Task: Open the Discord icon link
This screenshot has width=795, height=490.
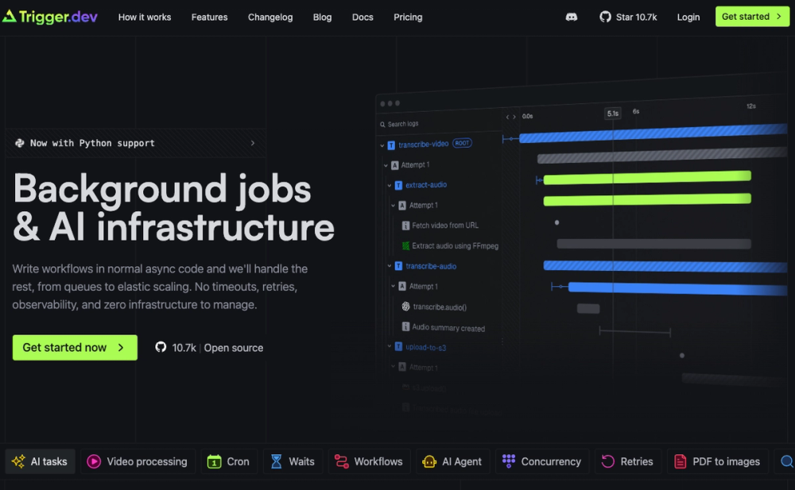Action: pyautogui.click(x=572, y=17)
